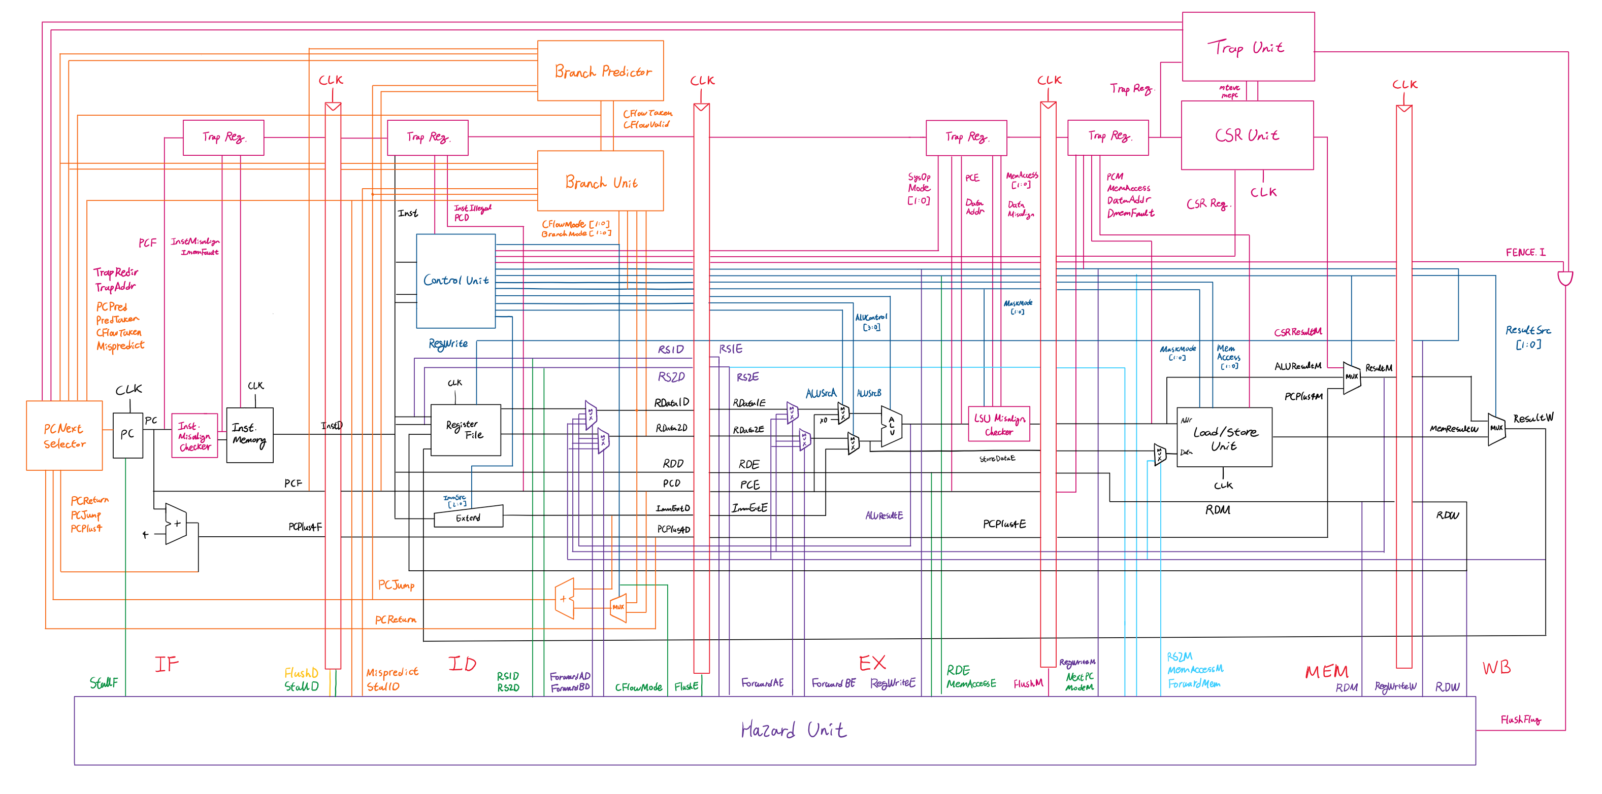
Task: Click the PC+4 adder symbol
Action: tap(176, 524)
